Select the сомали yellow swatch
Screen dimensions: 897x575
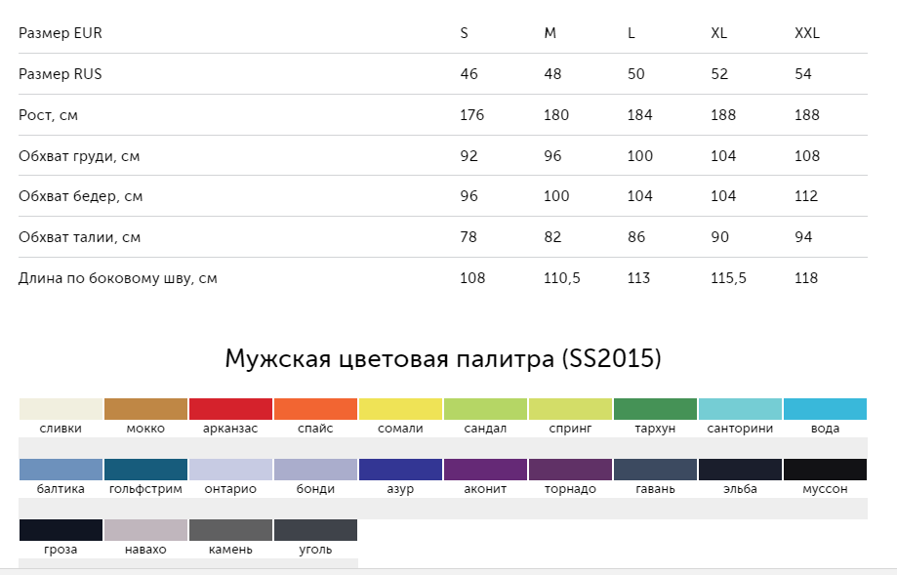400,409
